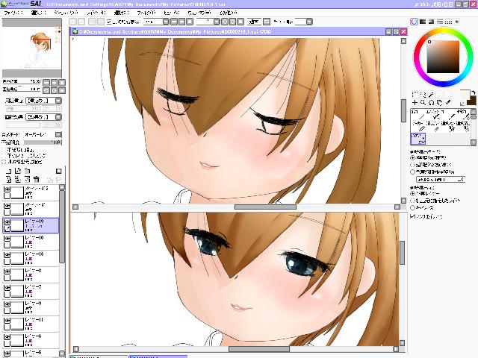Open the stabilizer dropdown

tap(309, 22)
